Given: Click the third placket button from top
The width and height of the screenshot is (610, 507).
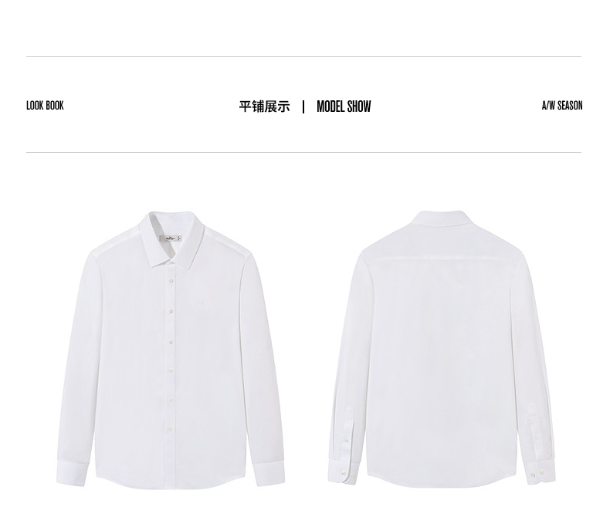Looking at the screenshot, I should click(171, 342).
